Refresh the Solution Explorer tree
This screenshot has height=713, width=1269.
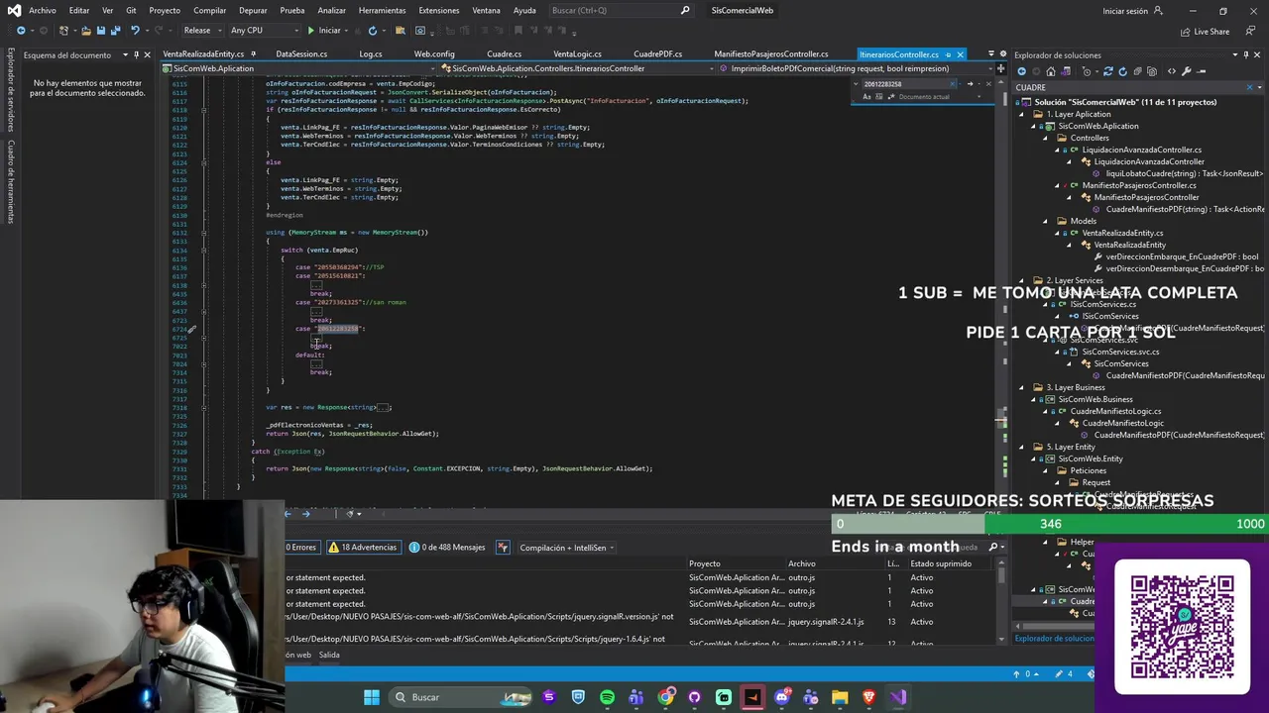pos(1123,71)
